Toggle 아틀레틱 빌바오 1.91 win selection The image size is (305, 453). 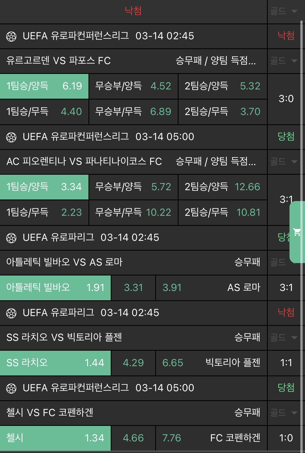[55, 288]
